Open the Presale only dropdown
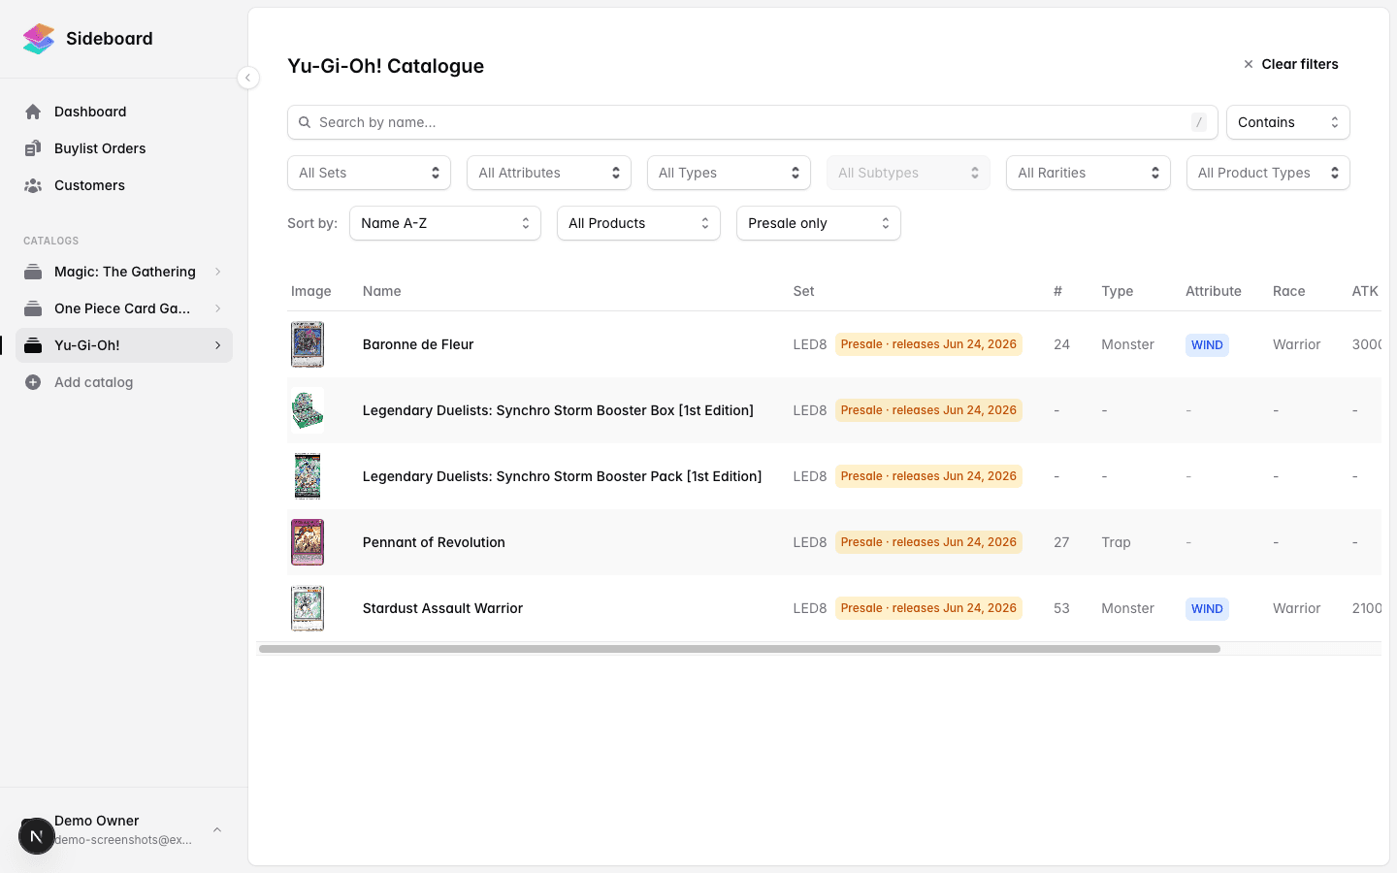Screen dimensions: 1397x873 point(819,223)
